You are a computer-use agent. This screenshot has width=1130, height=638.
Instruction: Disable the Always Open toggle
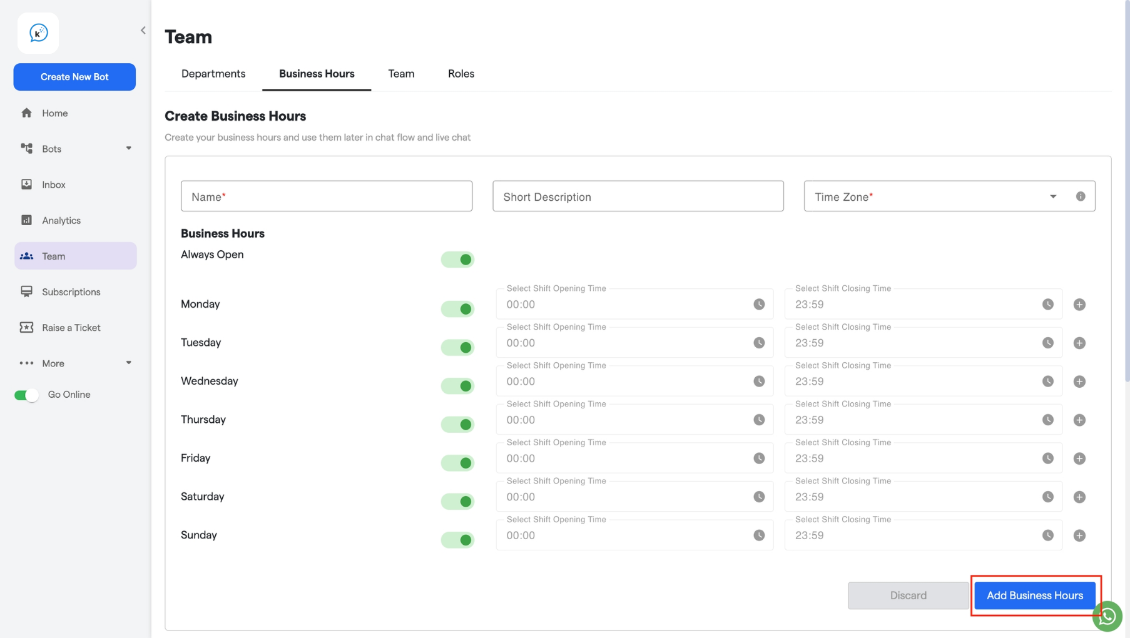click(x=457, y=260)
